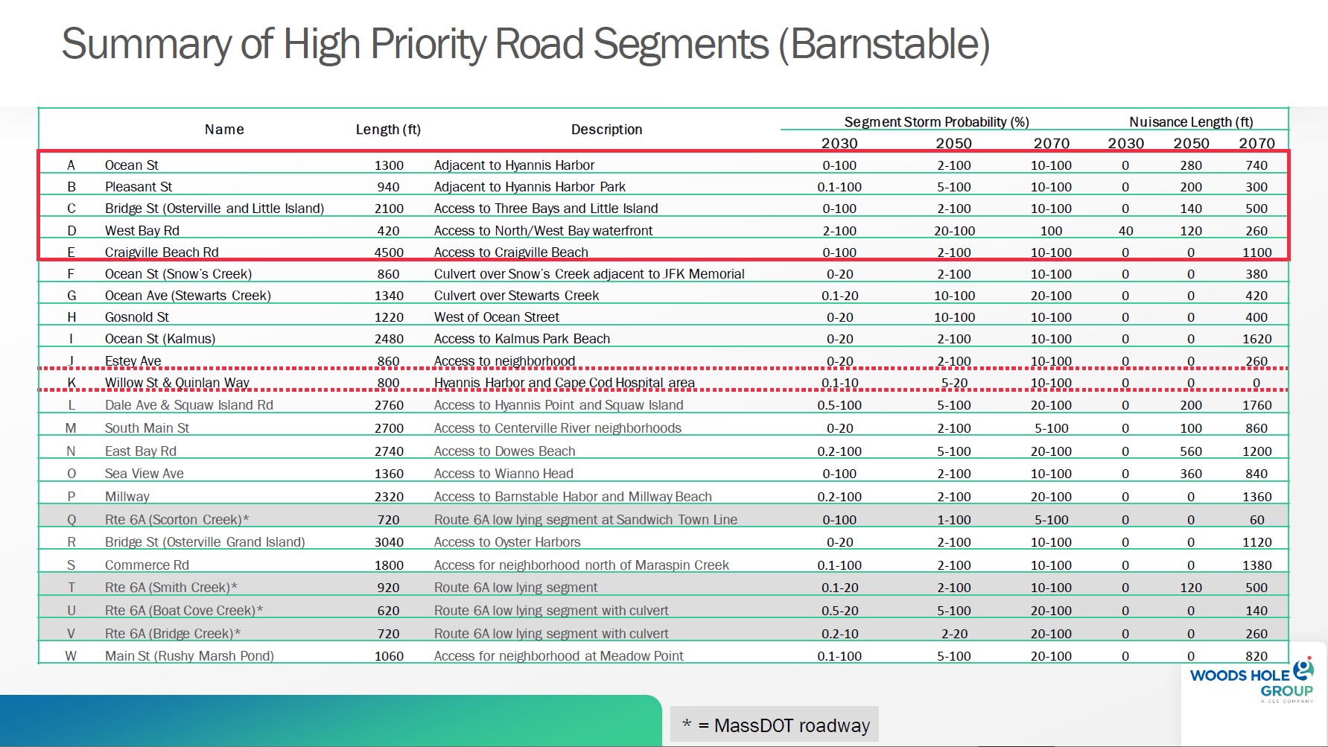Viewport: 1328px width, 747px height.
Task: Click the 'Segment Storm Probability (%)' header
Action: [936, 122]
